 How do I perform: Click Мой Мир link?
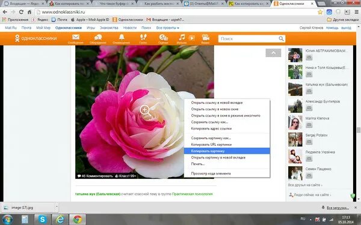click(x=43, y=28)
